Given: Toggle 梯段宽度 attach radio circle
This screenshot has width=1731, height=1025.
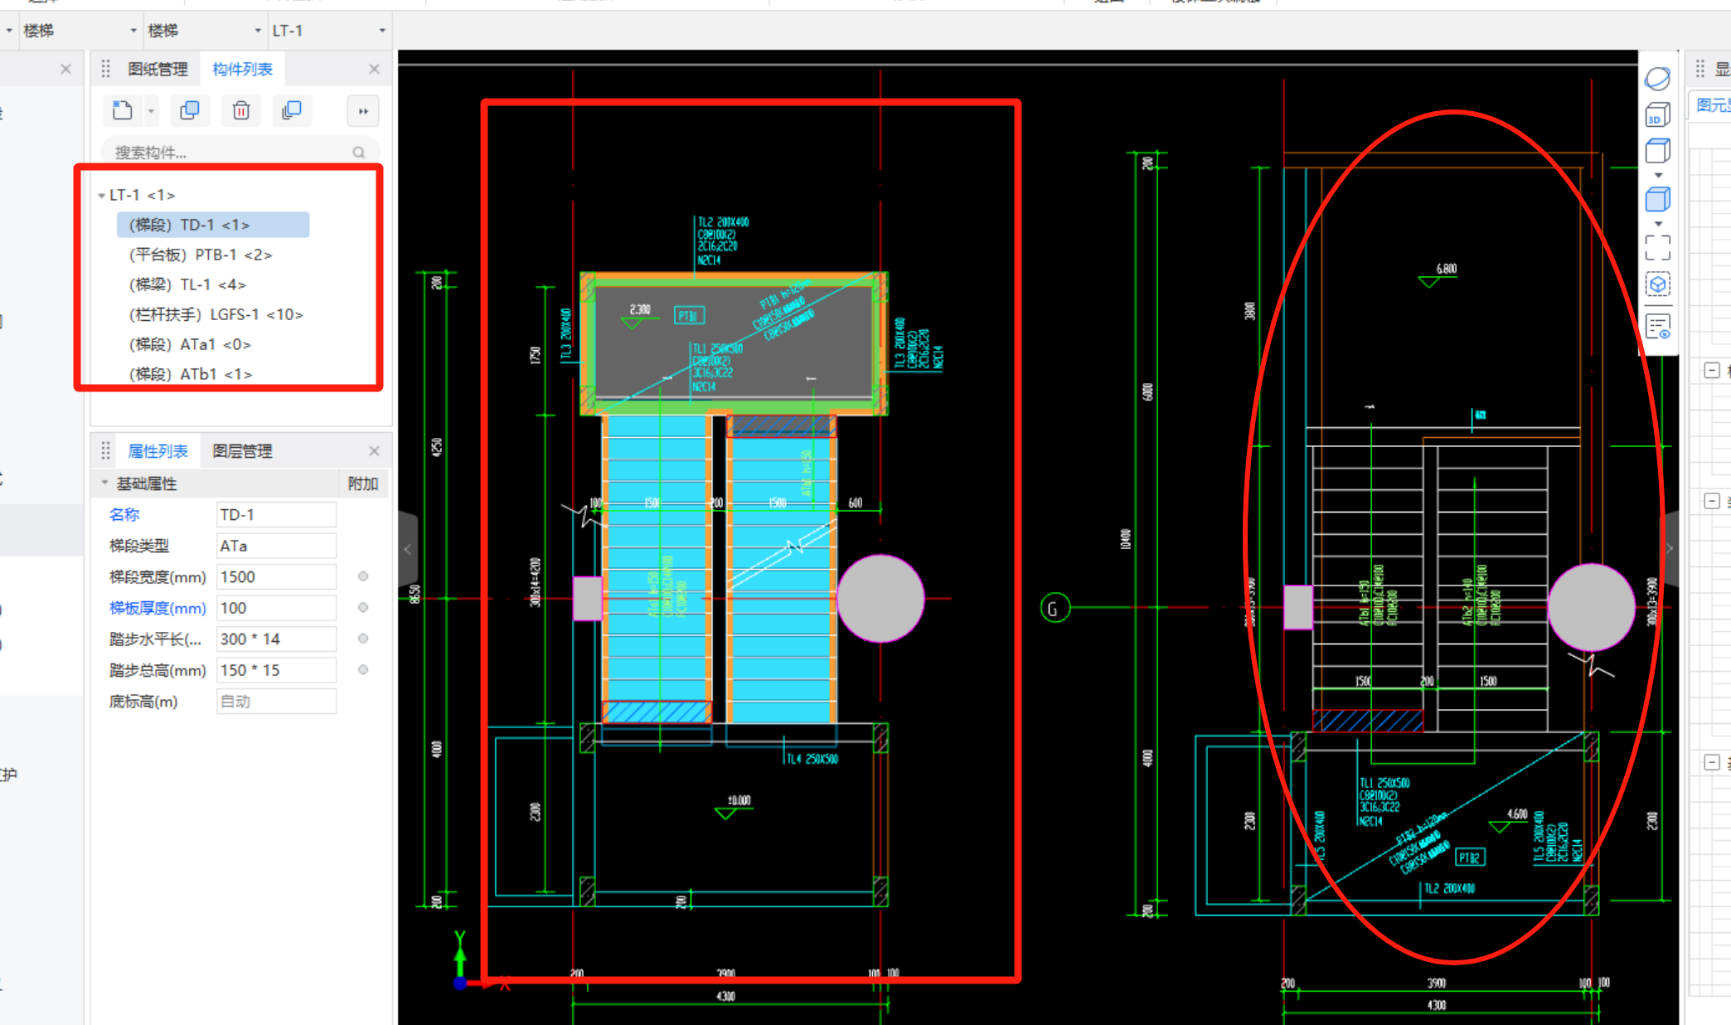Looking at the screenshot, I should pyautogui.click(x=363, y=576).
